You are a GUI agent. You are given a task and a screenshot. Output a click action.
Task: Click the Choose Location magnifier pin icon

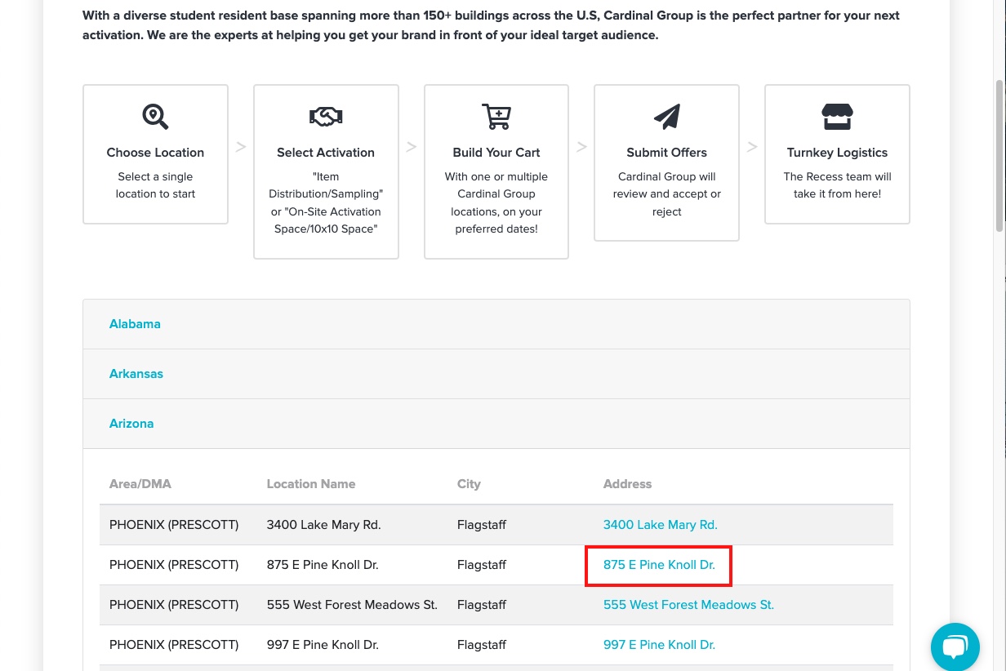tap(155, 117)
